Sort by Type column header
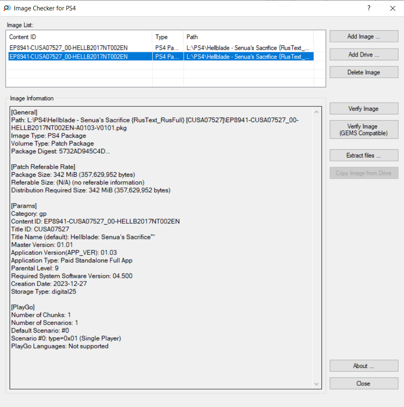This screenshot has height=407, width=404. 168,37
